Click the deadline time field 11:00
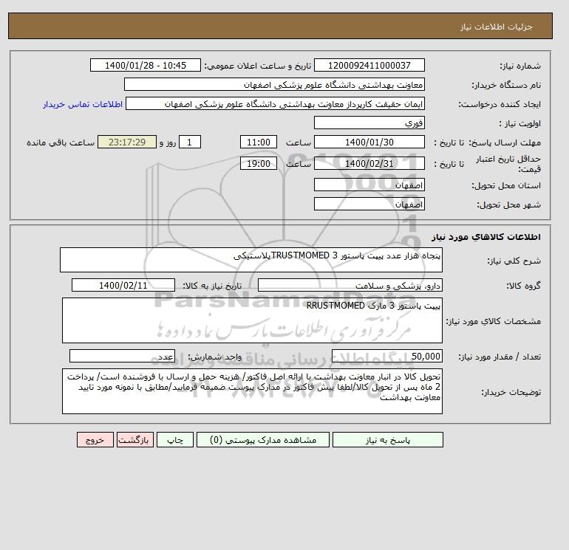 click(259, 142)
